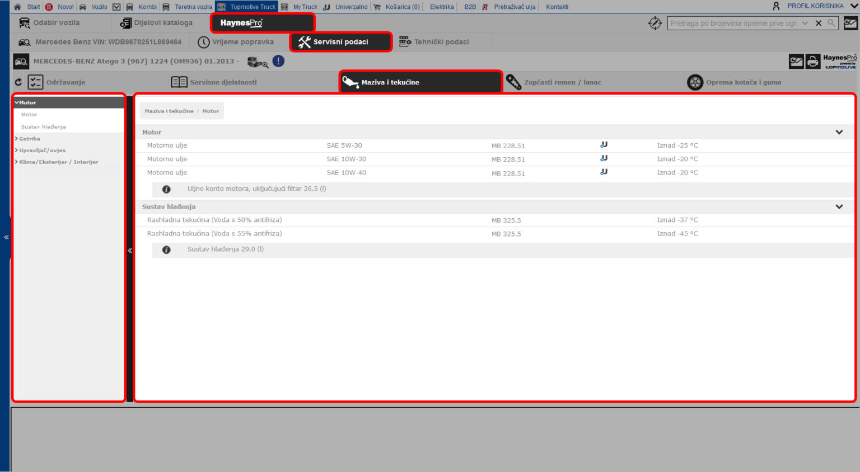
Task: Click the blue exclamation info icon
Action: click(278, 62)
